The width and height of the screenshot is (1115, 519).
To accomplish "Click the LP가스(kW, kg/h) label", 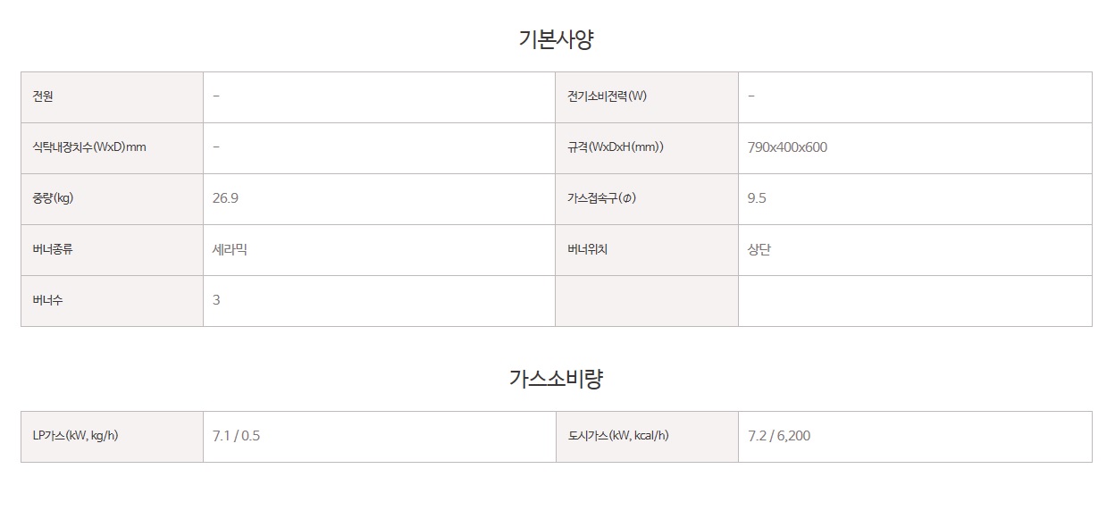I will [75, 436].
